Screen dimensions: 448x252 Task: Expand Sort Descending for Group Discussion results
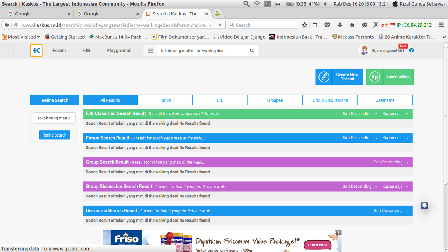point(360,187)
